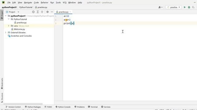The width and height of the screenshot is (197, 110).
Task: Click code line a=10 in editor
Action: 66,16
